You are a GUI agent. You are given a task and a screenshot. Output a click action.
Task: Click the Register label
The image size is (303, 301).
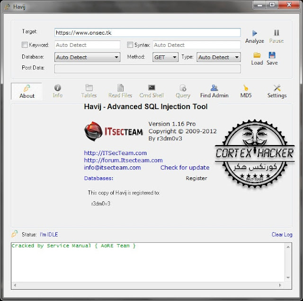tap(196, 178)
